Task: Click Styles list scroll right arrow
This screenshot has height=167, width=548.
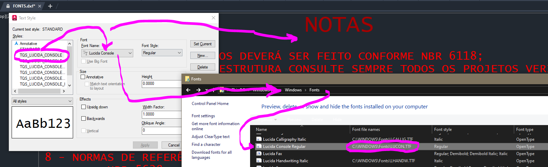Action: click(64, 91)
